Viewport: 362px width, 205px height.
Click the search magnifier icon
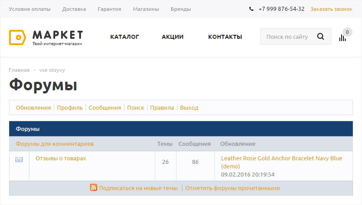pos(321,37)
